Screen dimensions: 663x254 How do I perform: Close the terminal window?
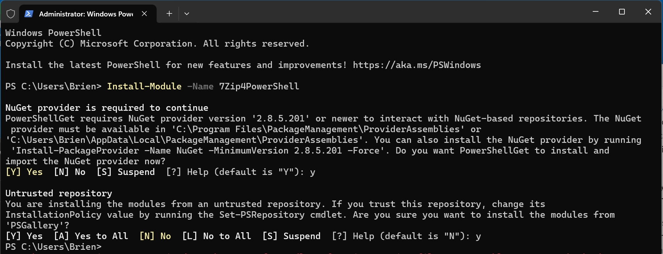[648, 12]
